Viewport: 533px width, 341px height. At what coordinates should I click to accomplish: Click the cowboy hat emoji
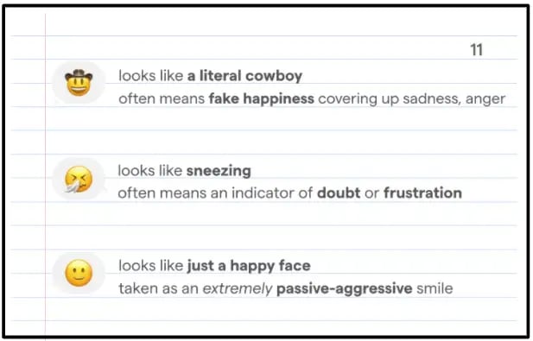pos(79,83)
